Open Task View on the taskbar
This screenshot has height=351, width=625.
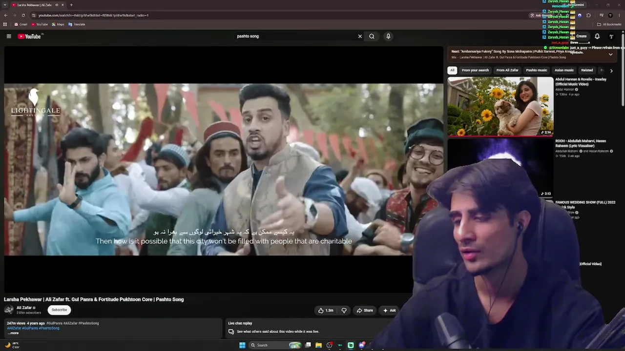[x=308, y=345]
